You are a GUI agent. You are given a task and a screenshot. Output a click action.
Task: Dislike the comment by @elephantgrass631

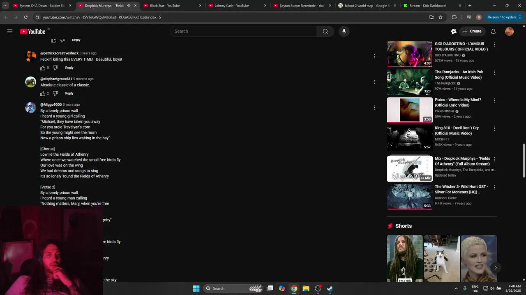pyautogui.click(x=55, y=93)
